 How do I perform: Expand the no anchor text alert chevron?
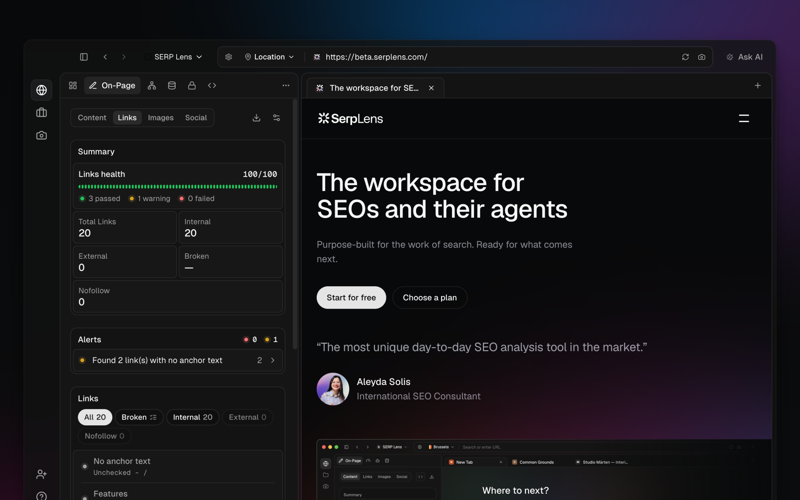[273, 360]
